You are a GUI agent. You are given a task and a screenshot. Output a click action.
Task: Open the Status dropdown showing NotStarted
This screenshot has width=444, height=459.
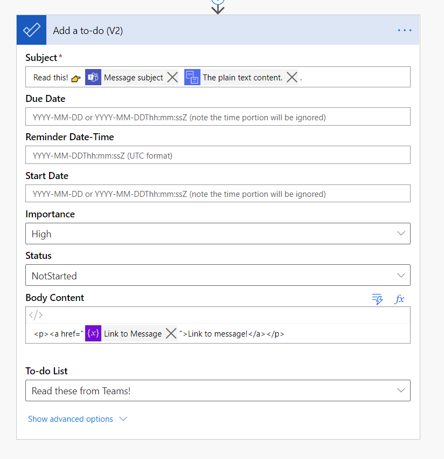click(x=218, y=276)
